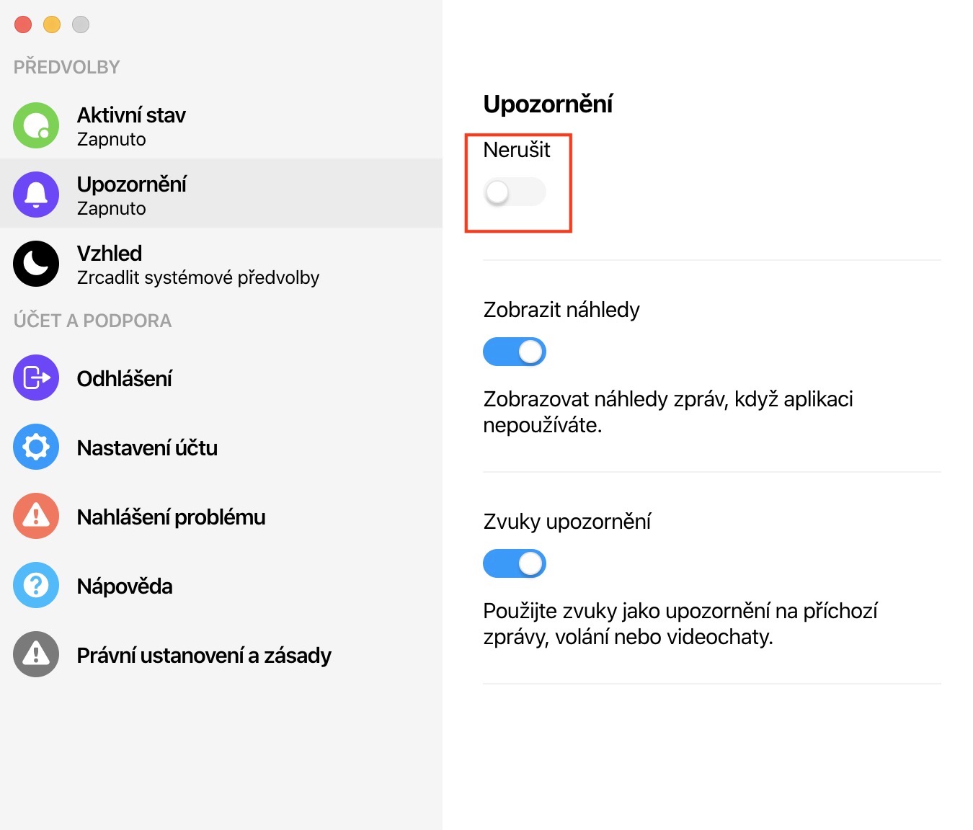Click the blue question mark Nápověda icon
The width and height of the screenshot is (973, 830).
[36, 585]
